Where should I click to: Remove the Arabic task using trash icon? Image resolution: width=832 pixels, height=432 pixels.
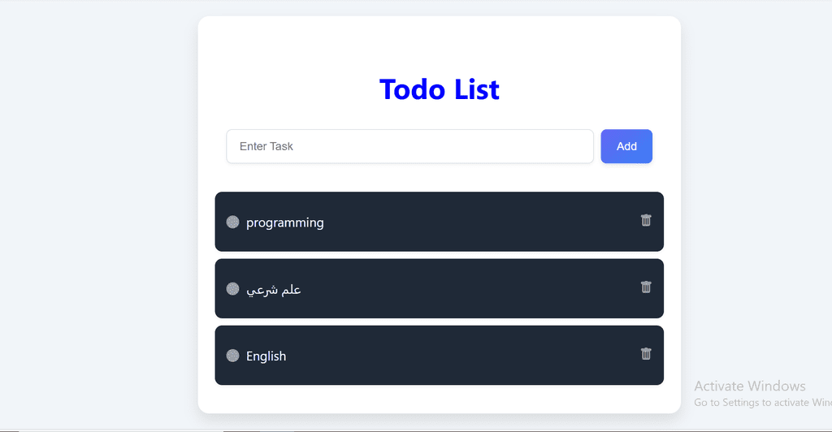click(x=645, y=287)
